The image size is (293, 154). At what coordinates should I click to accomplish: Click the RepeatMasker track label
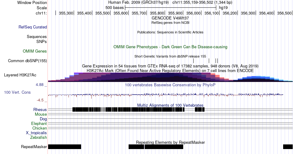[x=34, y=147]
